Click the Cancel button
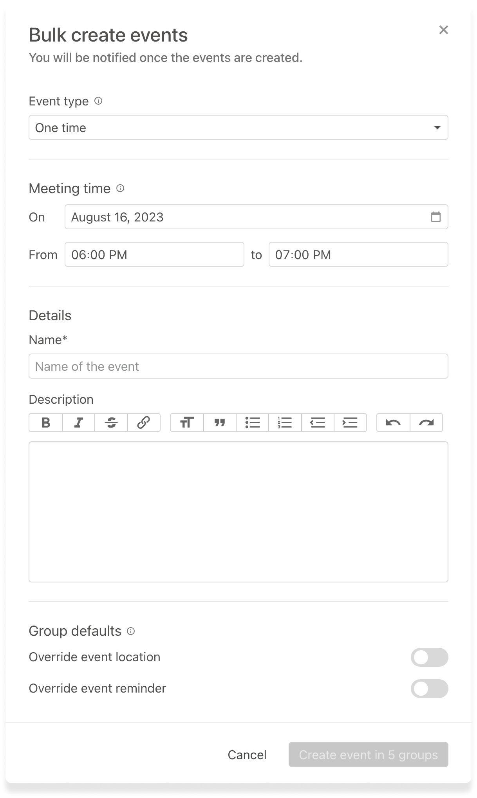477x798 pixels. click(247, 754)
